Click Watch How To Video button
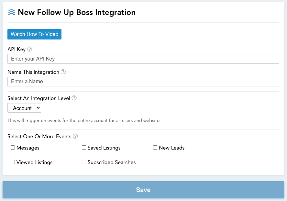 [34, 34]
